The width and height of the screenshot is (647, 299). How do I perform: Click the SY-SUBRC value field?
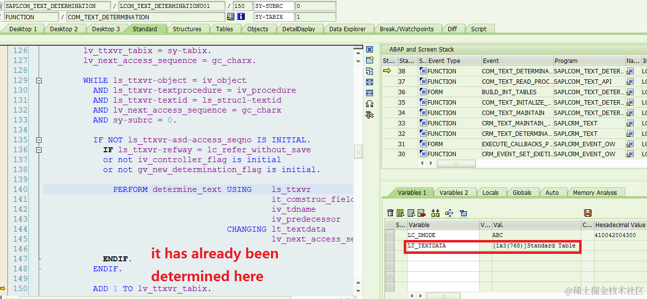click(x=316, y=6)
